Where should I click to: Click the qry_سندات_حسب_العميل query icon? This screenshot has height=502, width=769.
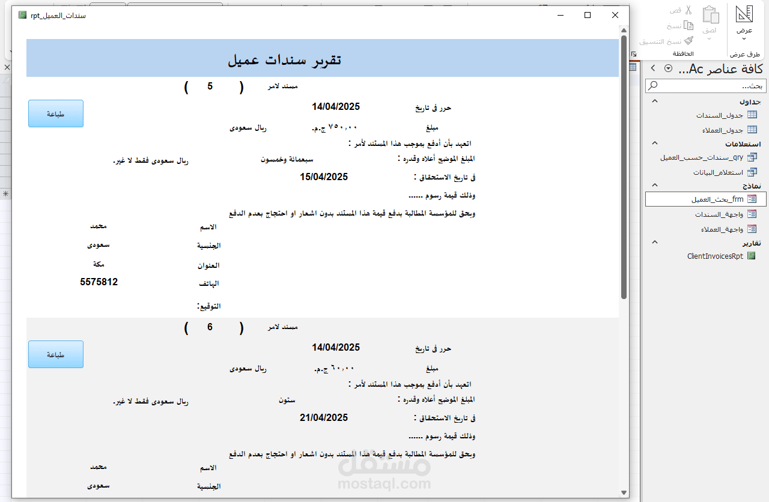tap(752, 157)
